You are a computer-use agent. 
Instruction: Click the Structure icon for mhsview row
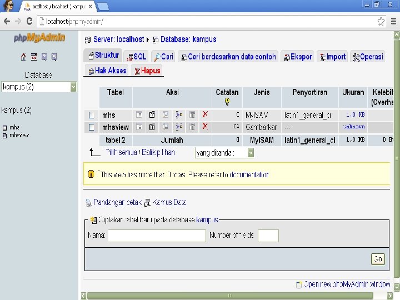pos(152,127)
